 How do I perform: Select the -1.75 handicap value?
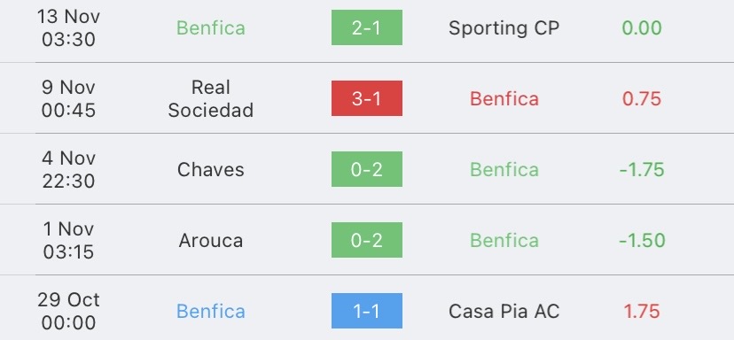642,170
